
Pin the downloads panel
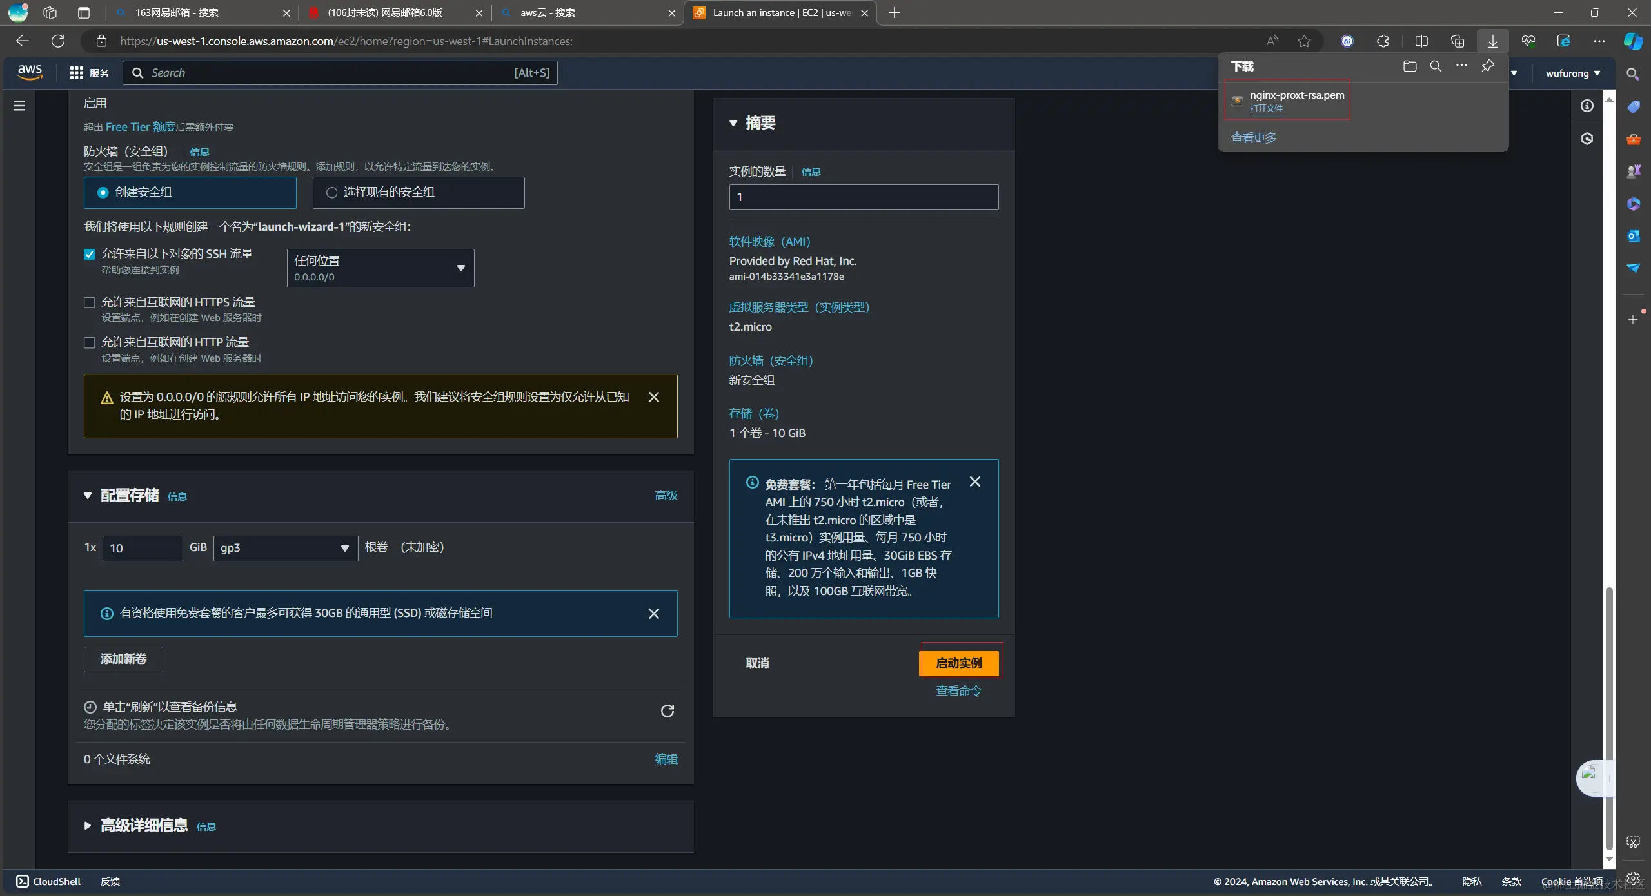[x=1487, y=66]
